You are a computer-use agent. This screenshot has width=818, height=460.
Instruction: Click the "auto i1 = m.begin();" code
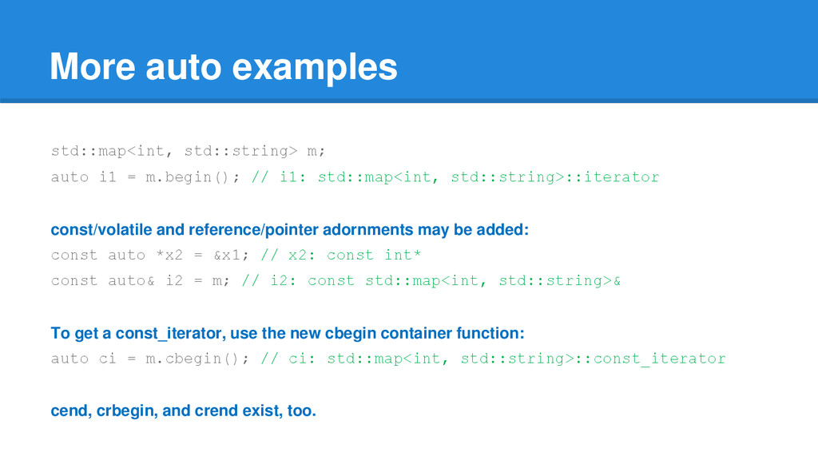coord(145,176)
